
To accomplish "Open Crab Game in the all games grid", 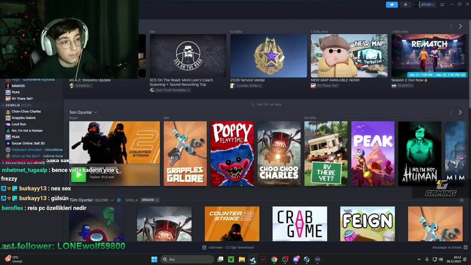I will click(x=300, y=224).
